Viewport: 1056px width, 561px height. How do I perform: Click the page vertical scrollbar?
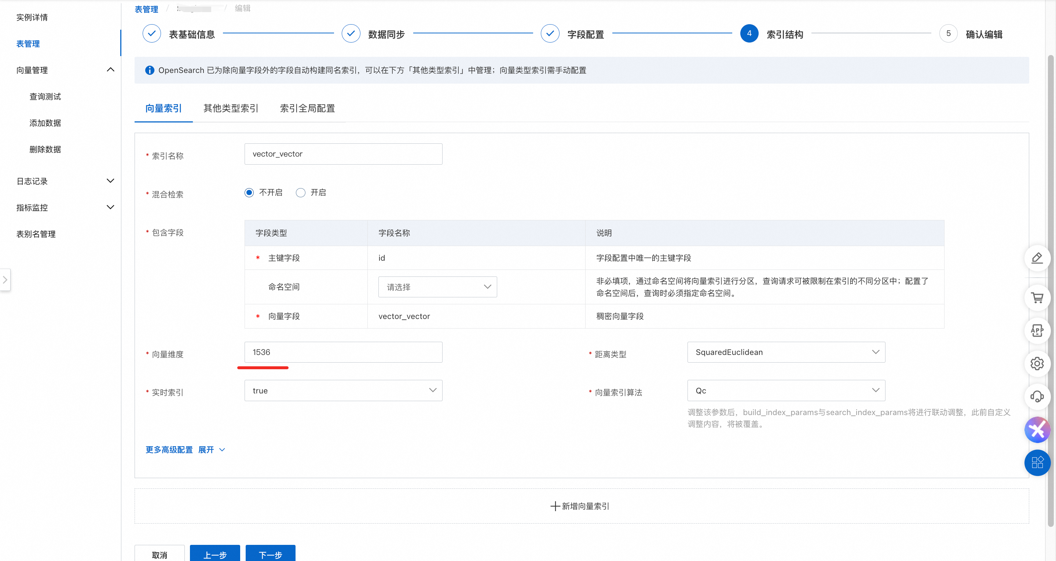coord(1050,290)
